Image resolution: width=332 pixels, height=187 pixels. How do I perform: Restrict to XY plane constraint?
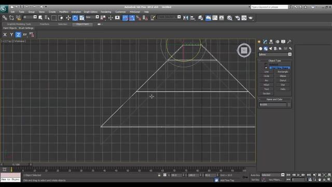(x=25, y=35)
